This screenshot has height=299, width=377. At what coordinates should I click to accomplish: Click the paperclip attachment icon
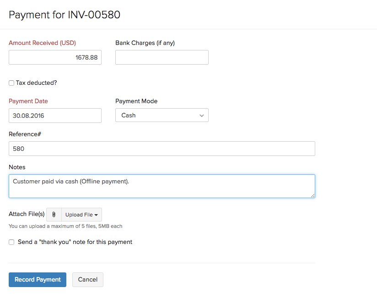click(x=54, y=215)
